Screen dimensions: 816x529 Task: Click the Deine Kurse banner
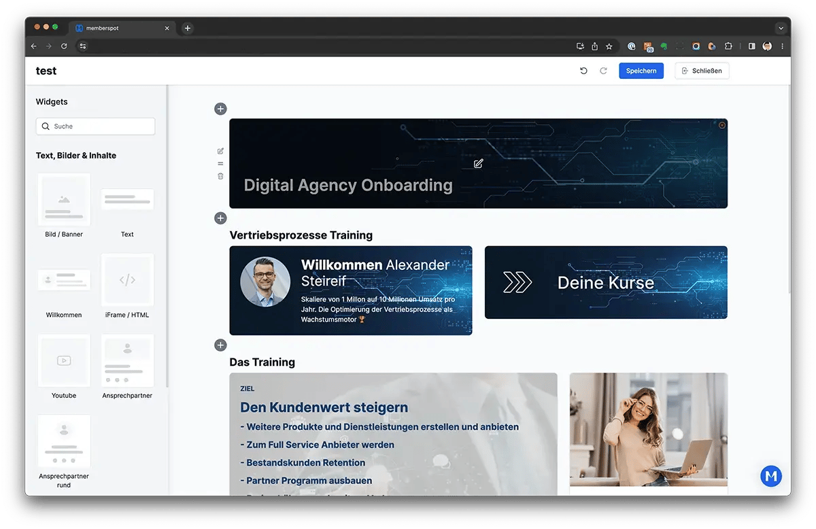[x=606, y=282]
